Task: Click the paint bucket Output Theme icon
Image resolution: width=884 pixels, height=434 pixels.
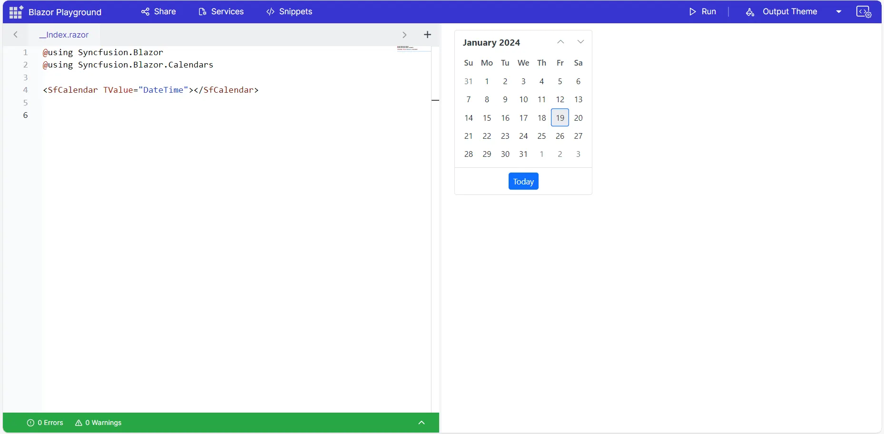Action: [x=750, y=12]
